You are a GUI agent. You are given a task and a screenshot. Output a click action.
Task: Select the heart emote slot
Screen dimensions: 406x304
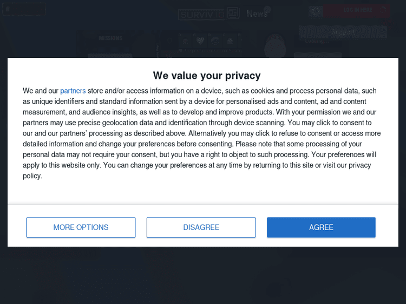(x=200, y=40)
